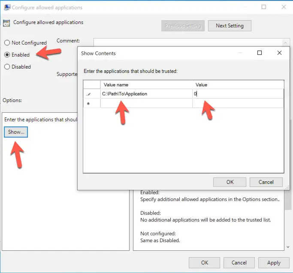Go to Next Setting
This screenshot has width=293, height=273.
pos(230,26)
